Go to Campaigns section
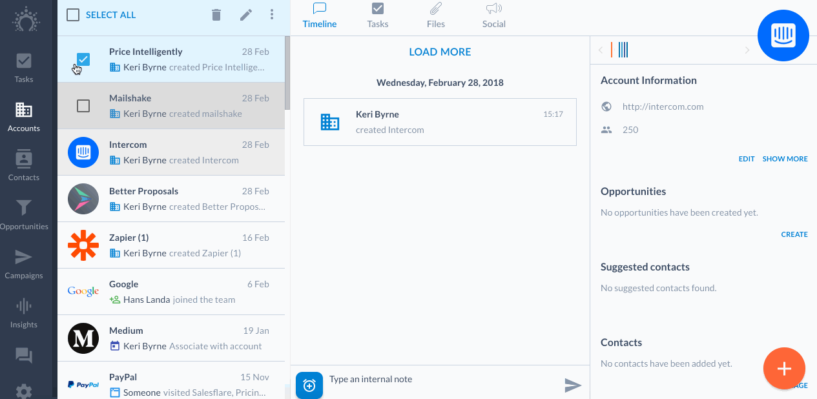 (x=24, y=263)
